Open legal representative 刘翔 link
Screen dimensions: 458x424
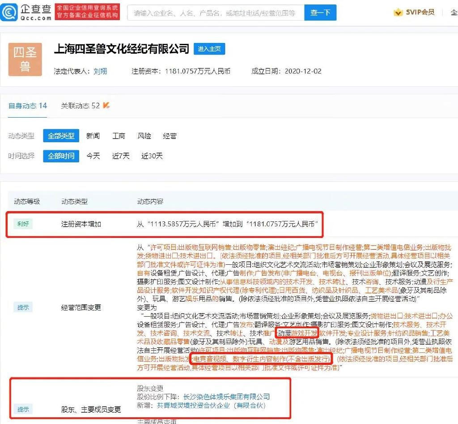(x=100, y=71)
